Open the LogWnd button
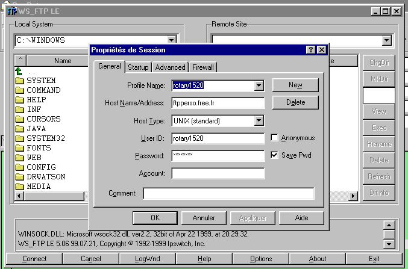This screenshot has width=408, height=269. tap(148, 259)
